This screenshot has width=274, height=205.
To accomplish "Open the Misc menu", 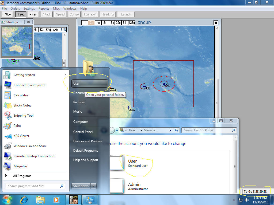I will (56, 9).
